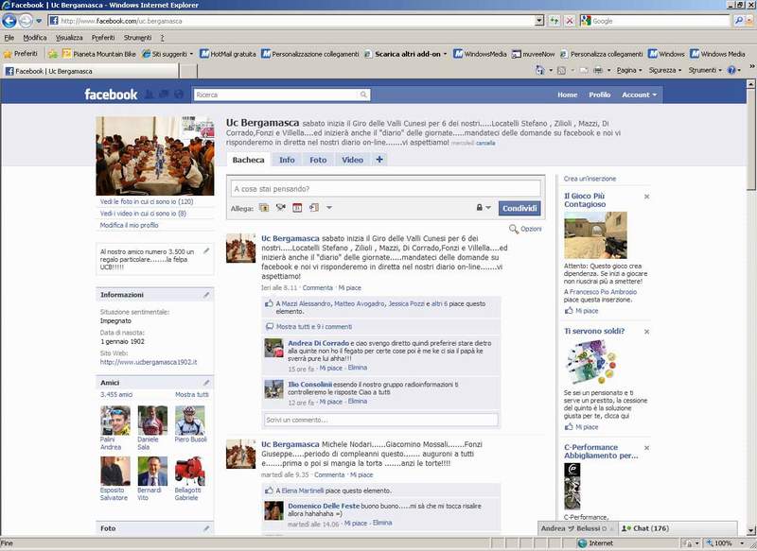757x551 pixels.
Task: Close the Ti servono soldi ad
Action: (x=646, y=332)
